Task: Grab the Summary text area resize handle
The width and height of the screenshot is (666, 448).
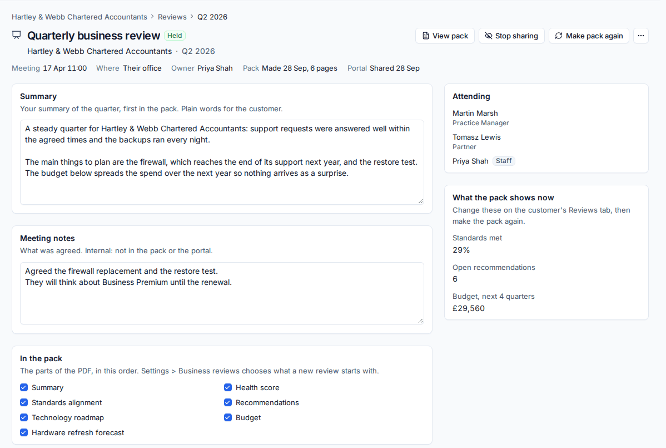Action: 420,201
